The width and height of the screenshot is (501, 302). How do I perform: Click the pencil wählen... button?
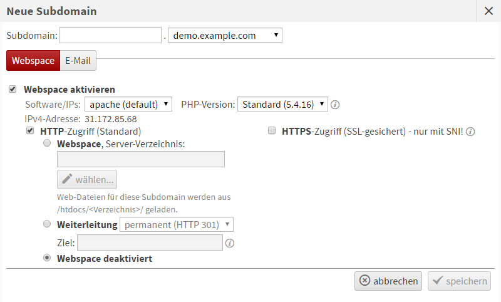87,180
